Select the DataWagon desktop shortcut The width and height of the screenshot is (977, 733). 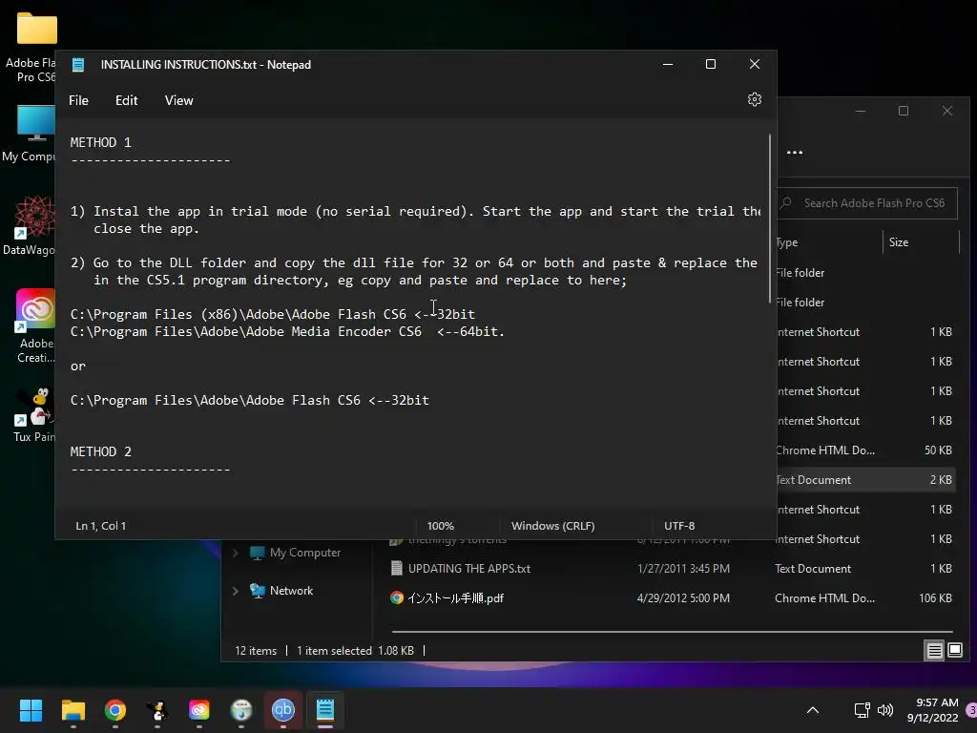pos(31,225)
